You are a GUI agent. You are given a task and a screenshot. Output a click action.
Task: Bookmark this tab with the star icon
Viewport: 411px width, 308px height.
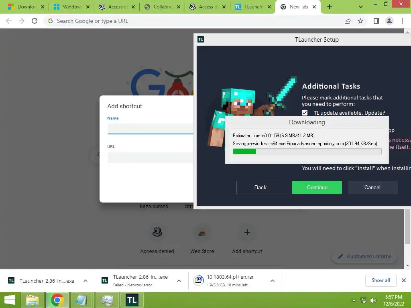pos(360,21)
